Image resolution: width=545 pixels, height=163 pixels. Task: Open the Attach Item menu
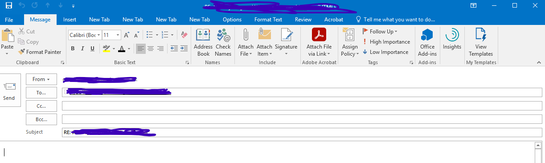coord(264,43)
